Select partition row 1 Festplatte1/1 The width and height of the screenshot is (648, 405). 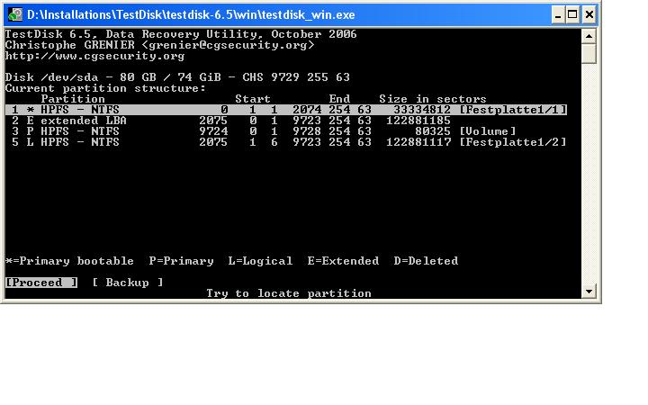click(x=286, y=110)
